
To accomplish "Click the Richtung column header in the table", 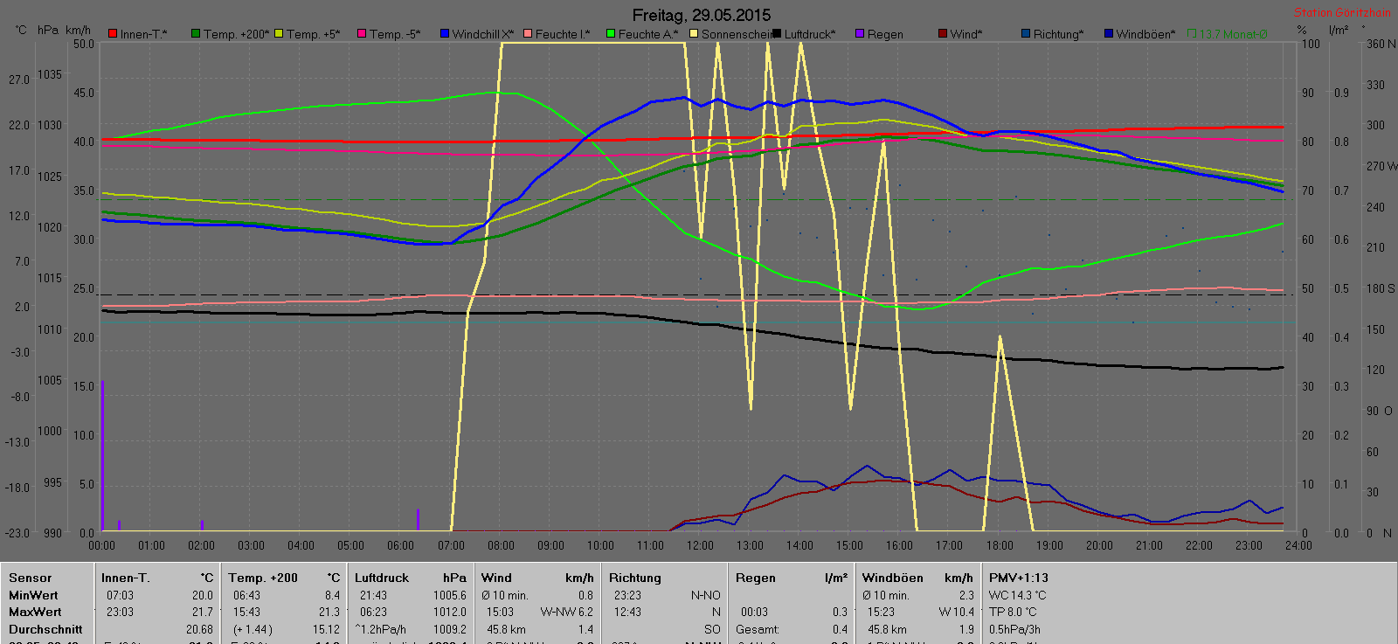I will (635, 578).
